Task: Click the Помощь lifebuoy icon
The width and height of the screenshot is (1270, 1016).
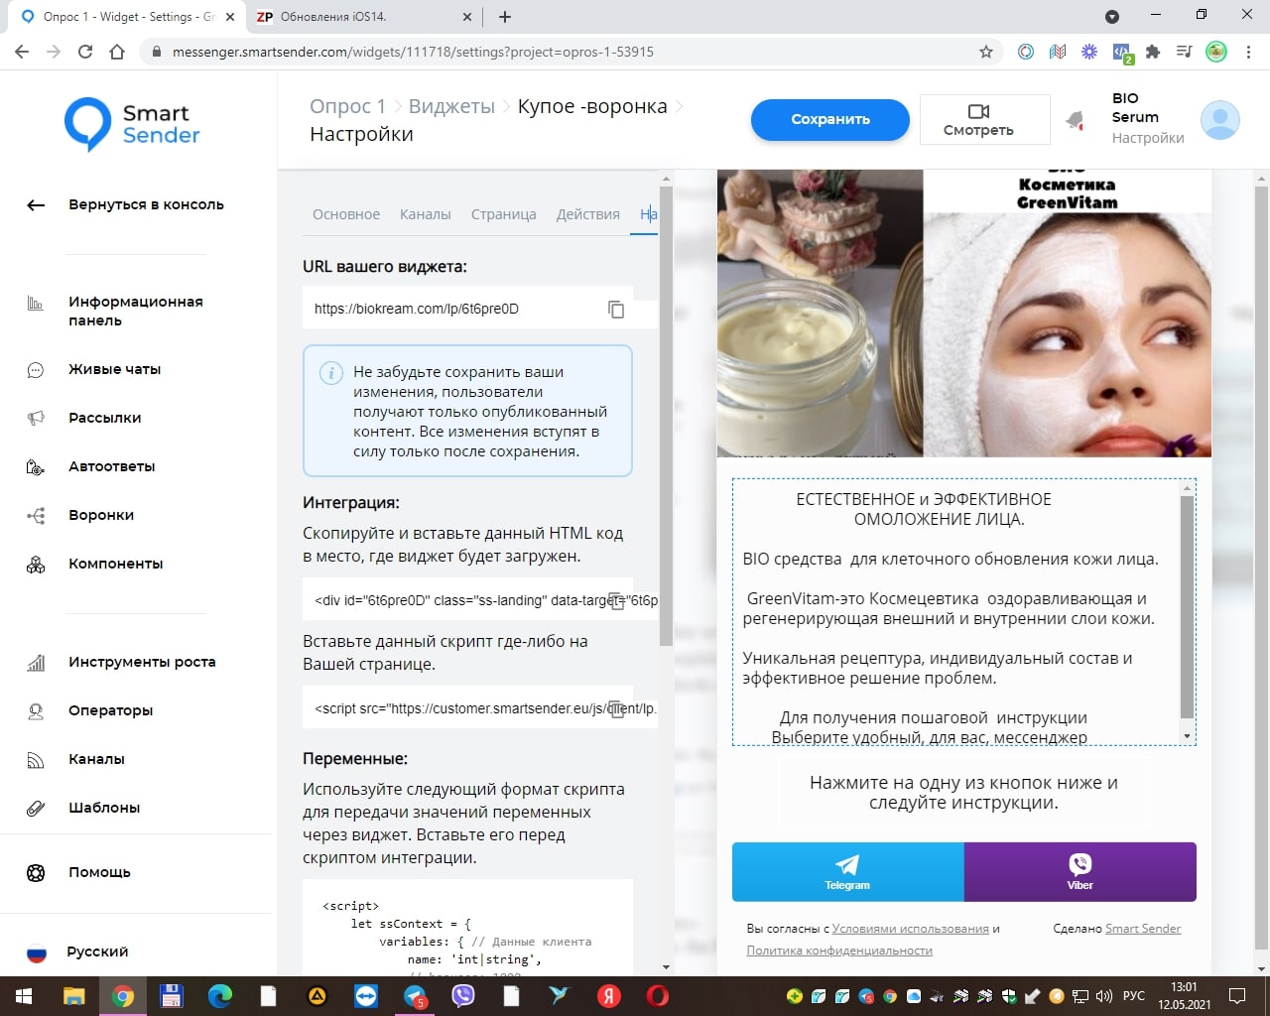Action: pos(36,873)
